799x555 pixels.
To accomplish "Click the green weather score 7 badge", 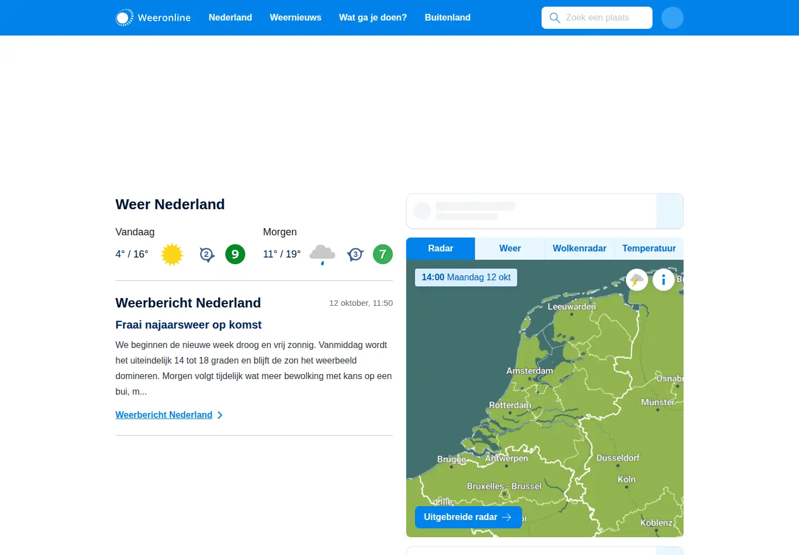I will (x=383, y=254).
